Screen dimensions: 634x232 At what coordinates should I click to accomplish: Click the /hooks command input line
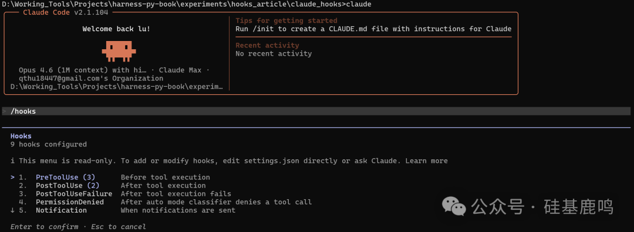click(x=316, y=111)
